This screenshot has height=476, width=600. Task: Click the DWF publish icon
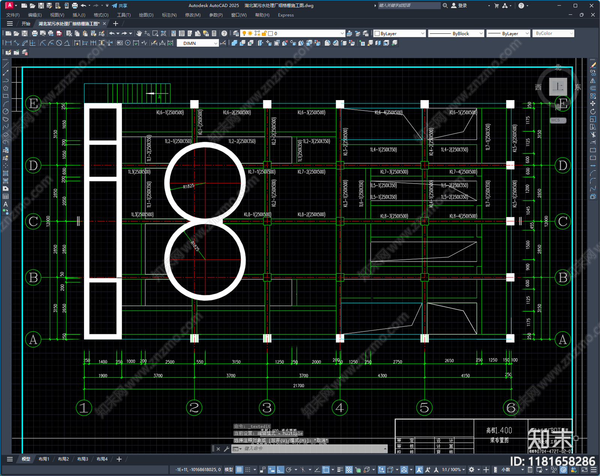pyautogui.click(x=59, y=33)
